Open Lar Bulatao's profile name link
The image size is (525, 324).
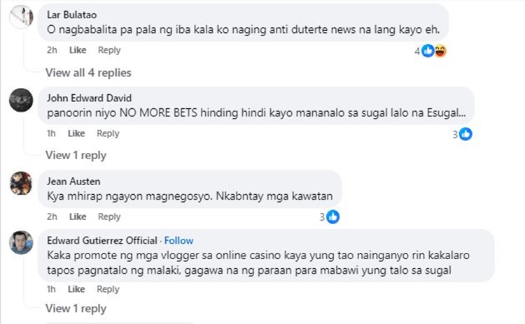pos(71,15)
